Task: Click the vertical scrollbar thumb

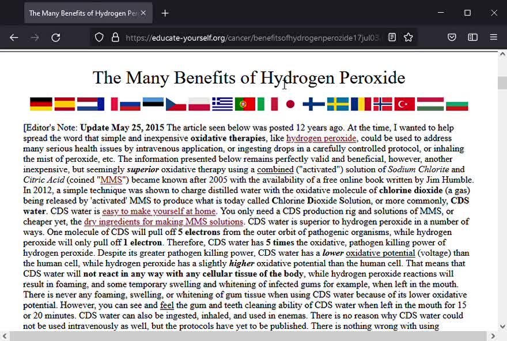Action: pyautogui.click(x=502, y=83)
